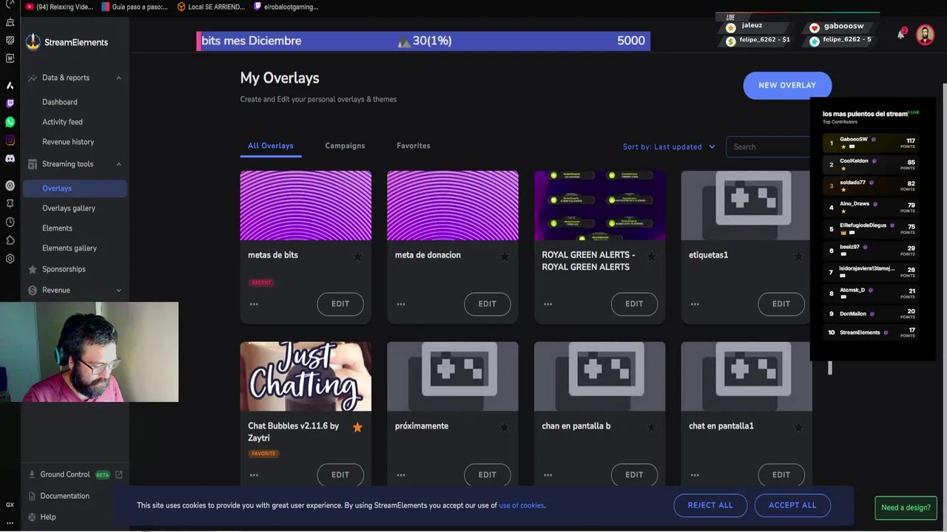The image size is (947, 532).
Task: Open the three-dot menu for metas de bits
Action: coord(254,304)
